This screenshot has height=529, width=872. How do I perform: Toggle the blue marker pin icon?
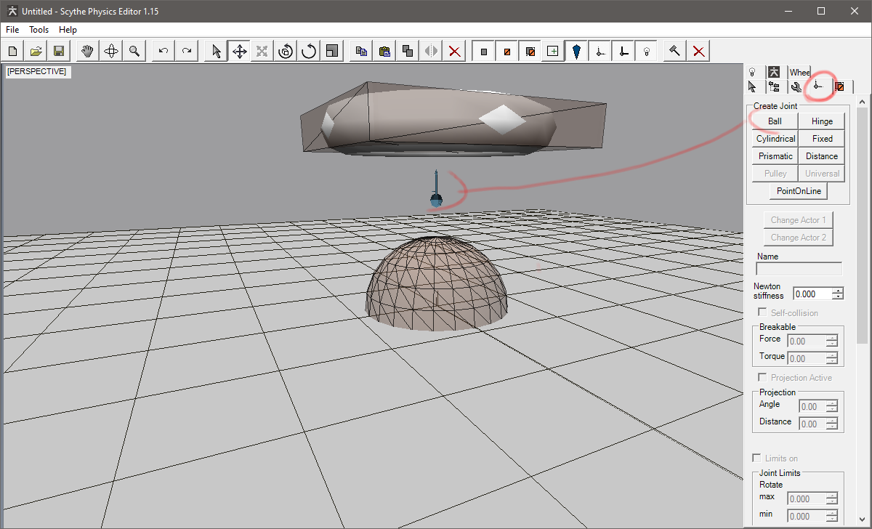576,51
